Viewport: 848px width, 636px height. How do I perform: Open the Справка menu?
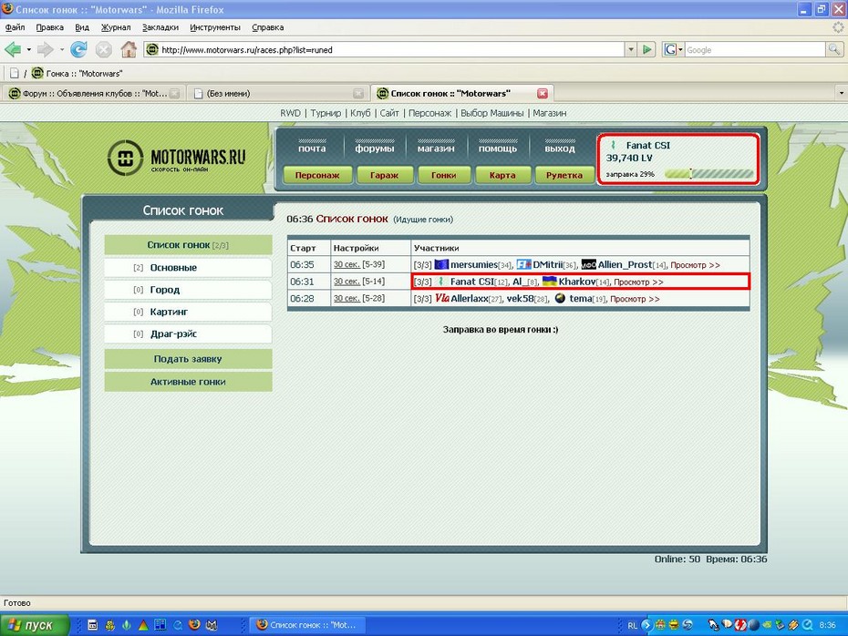[x=268, y=27]
